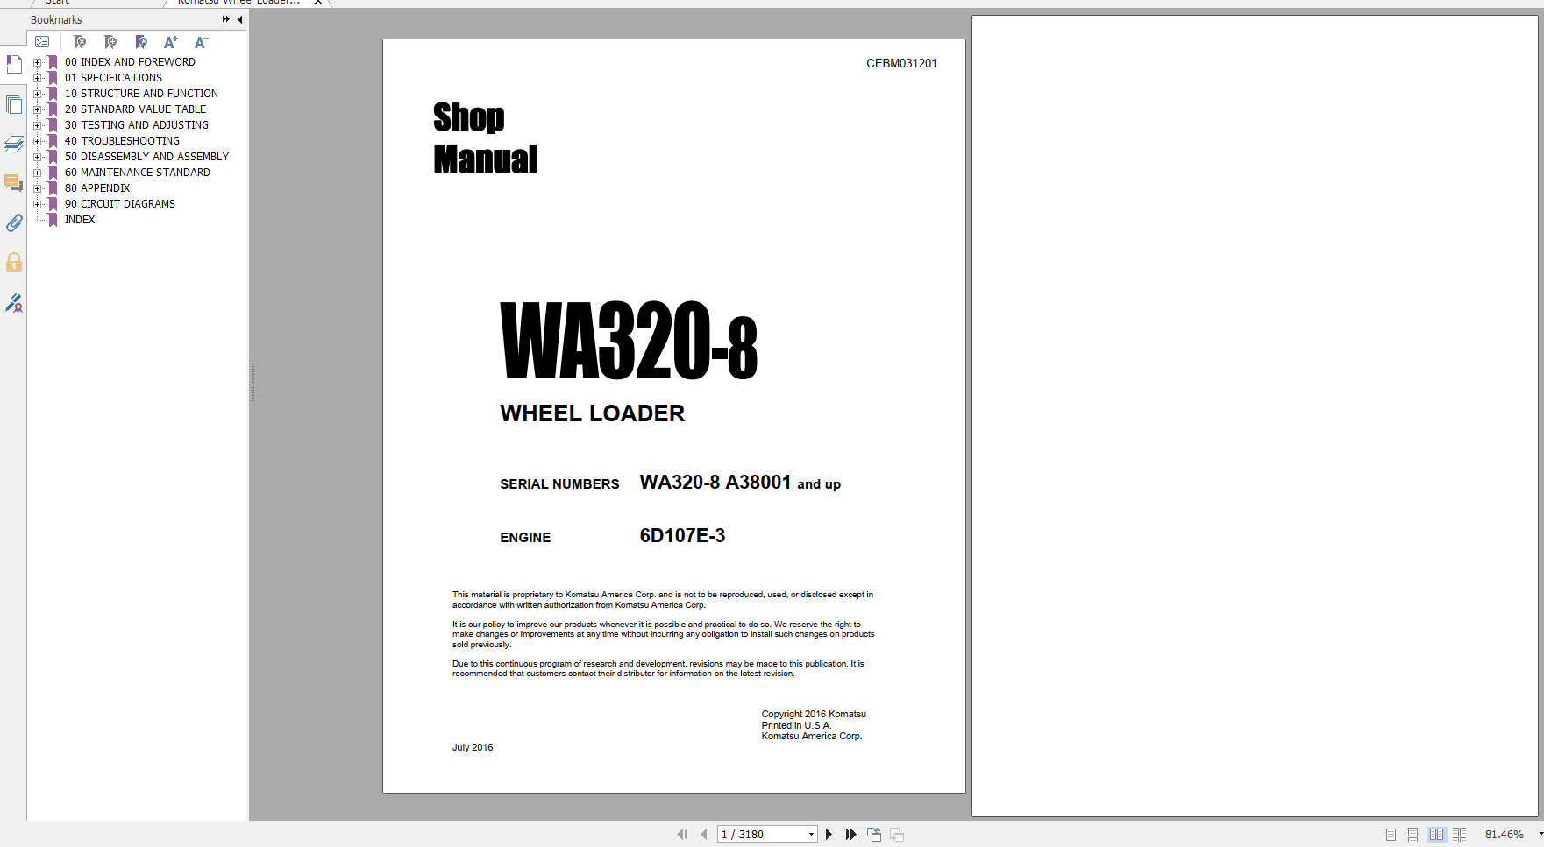Open bookmark 30 TESTING AND ADJUSTING
Screen dimensions: 1544x847
coord(136,125)
